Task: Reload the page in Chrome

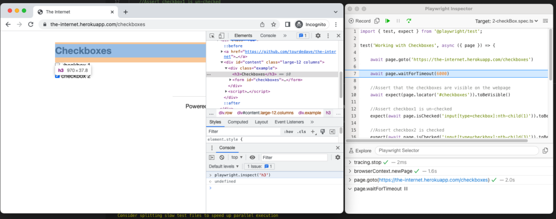Action: coord(31,24)
